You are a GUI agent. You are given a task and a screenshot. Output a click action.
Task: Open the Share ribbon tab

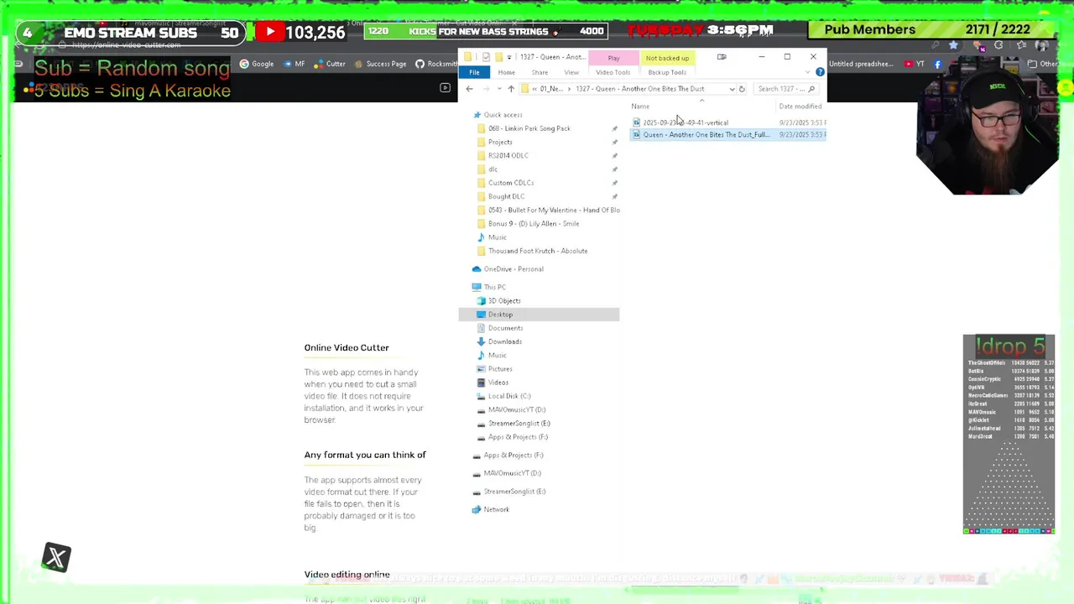coord(540,72)
